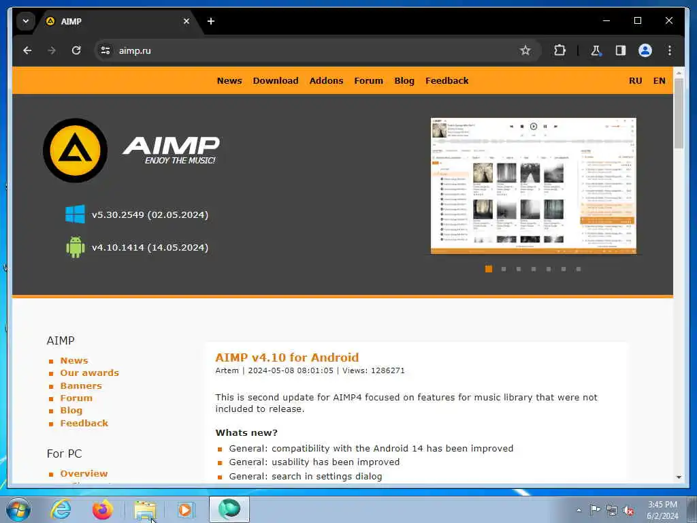Launch Firefox from the taskbar

tap(103, 509)
